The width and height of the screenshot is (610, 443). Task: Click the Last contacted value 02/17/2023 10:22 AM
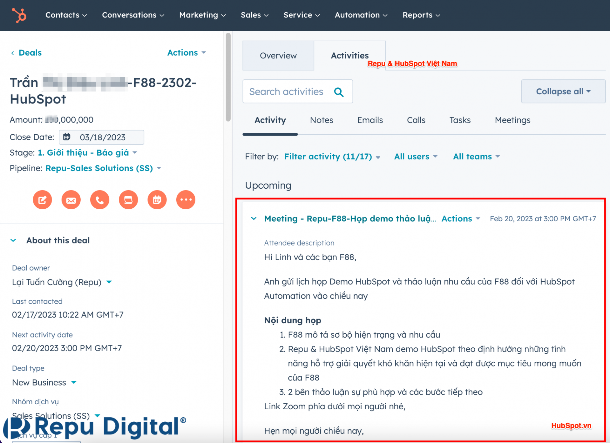(68, 315)
